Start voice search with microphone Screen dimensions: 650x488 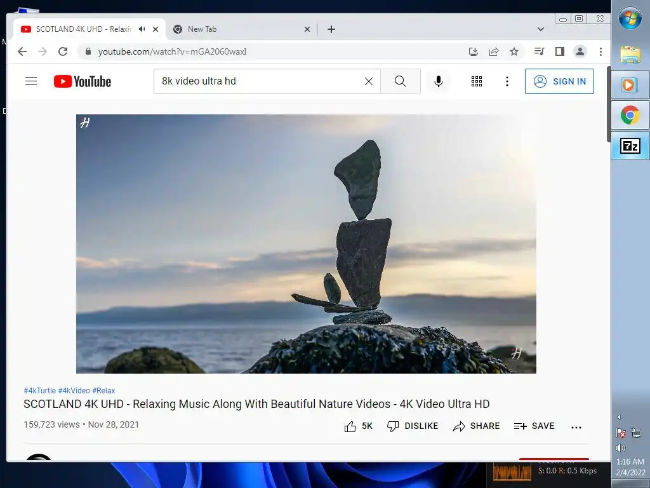point(439,81)
